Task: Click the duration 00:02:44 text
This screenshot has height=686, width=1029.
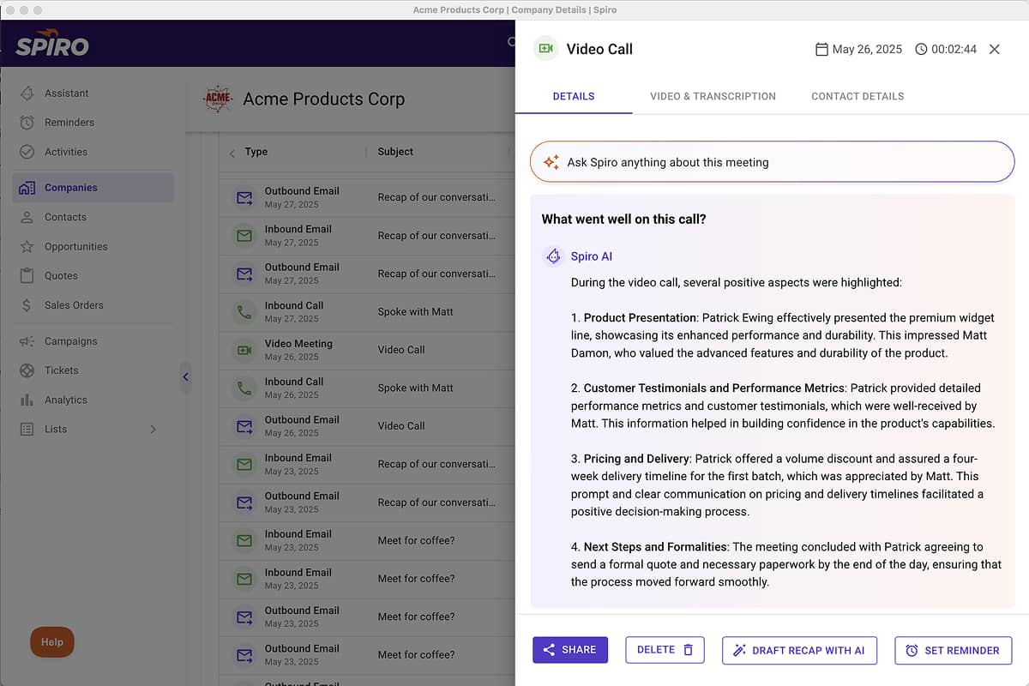Action: (x=954, y=50)
